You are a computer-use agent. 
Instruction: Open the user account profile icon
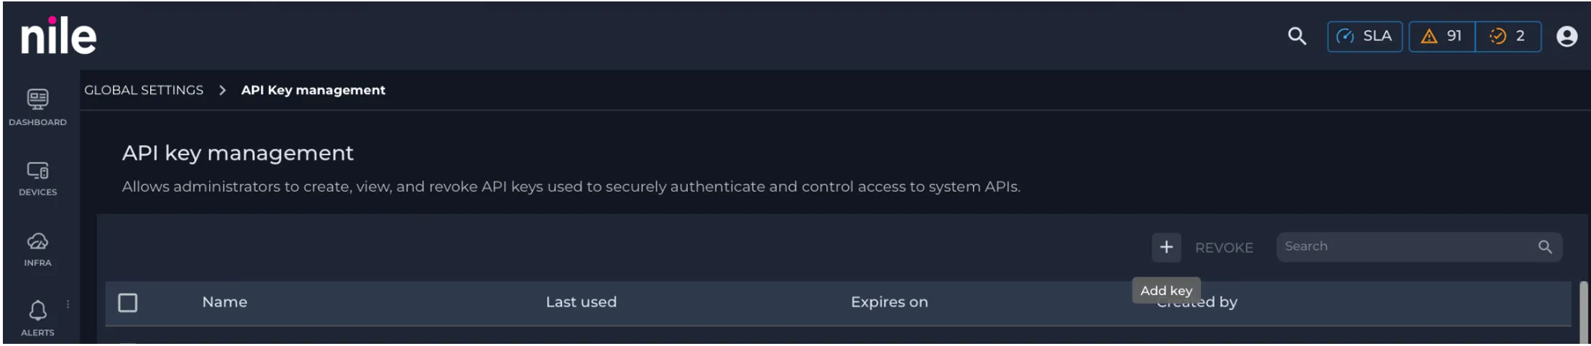pos(1567,36)
